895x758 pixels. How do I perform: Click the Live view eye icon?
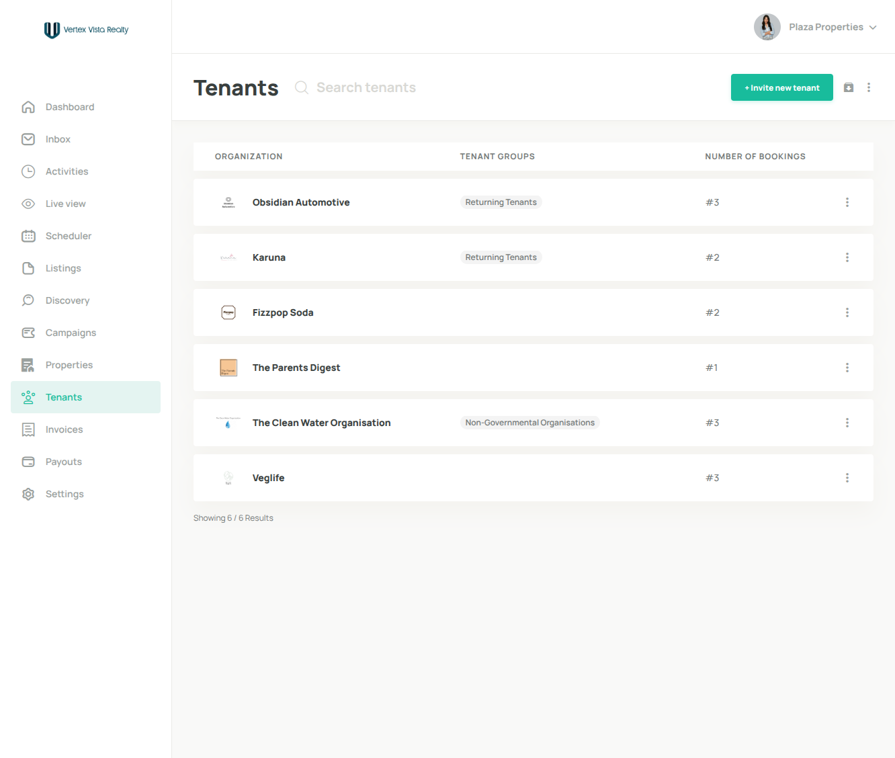pos(28,204)
